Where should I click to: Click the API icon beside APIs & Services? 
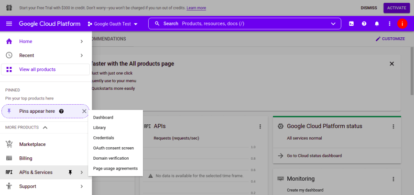click(x=9, y=173)
